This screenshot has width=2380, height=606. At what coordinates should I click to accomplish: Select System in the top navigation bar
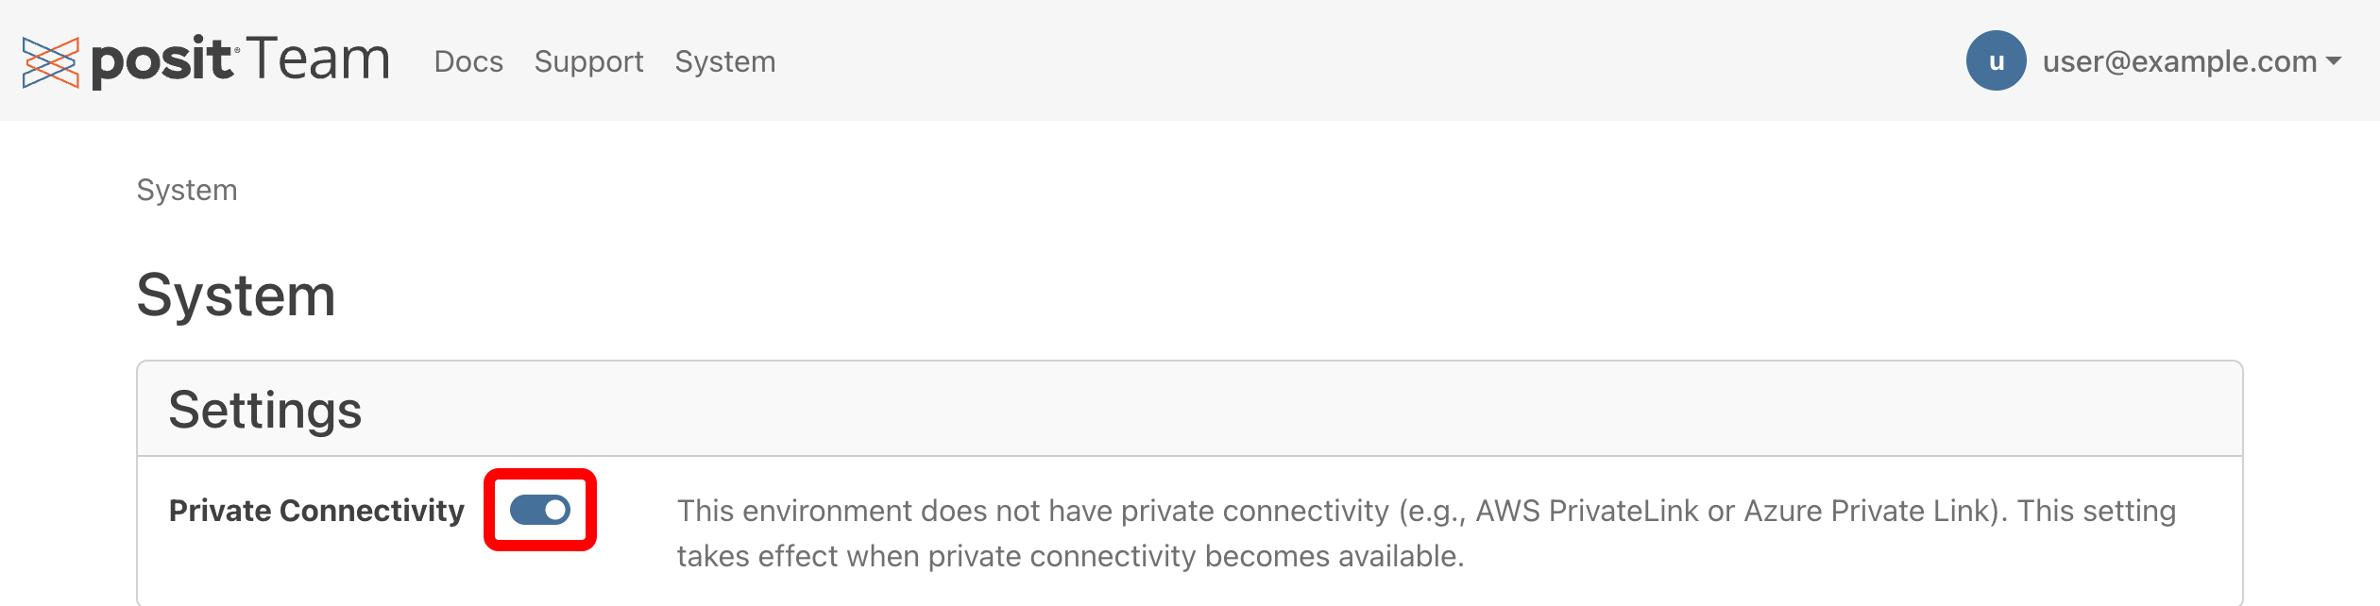click(724, 61)
